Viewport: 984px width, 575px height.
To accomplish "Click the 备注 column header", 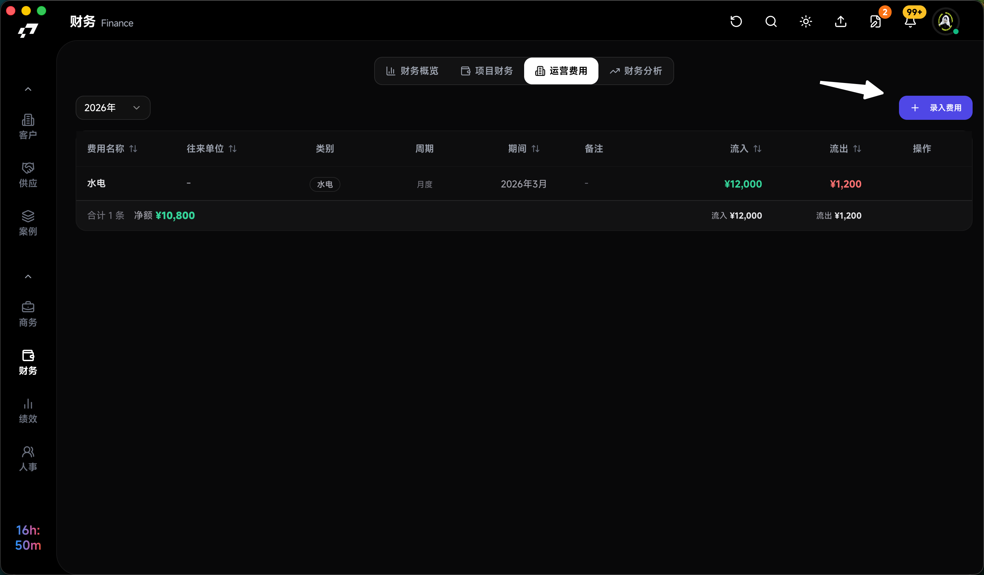I will [x=594, y=149].
